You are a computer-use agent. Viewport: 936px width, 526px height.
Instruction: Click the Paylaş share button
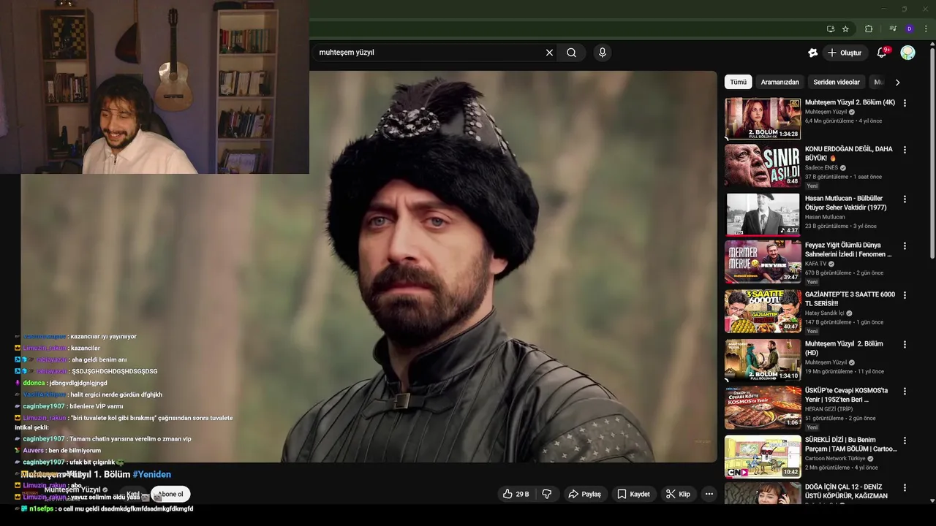click(584, 494)
